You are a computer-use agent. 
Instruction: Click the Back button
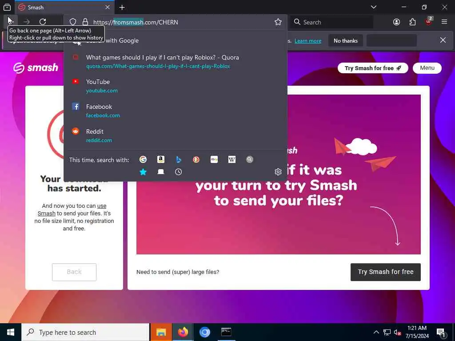[74, 272]
